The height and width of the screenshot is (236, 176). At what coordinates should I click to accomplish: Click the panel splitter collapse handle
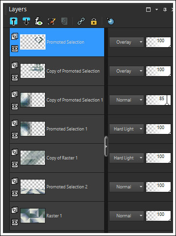(x=106, y=146)
